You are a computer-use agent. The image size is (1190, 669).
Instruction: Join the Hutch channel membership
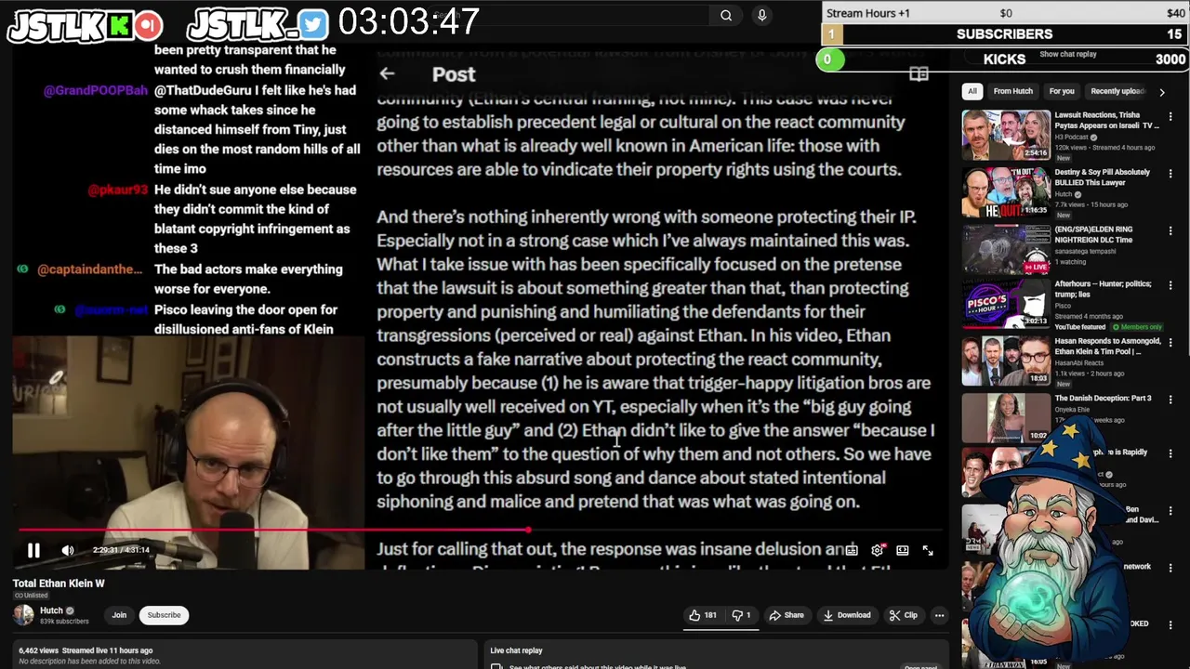pos(119,615)
